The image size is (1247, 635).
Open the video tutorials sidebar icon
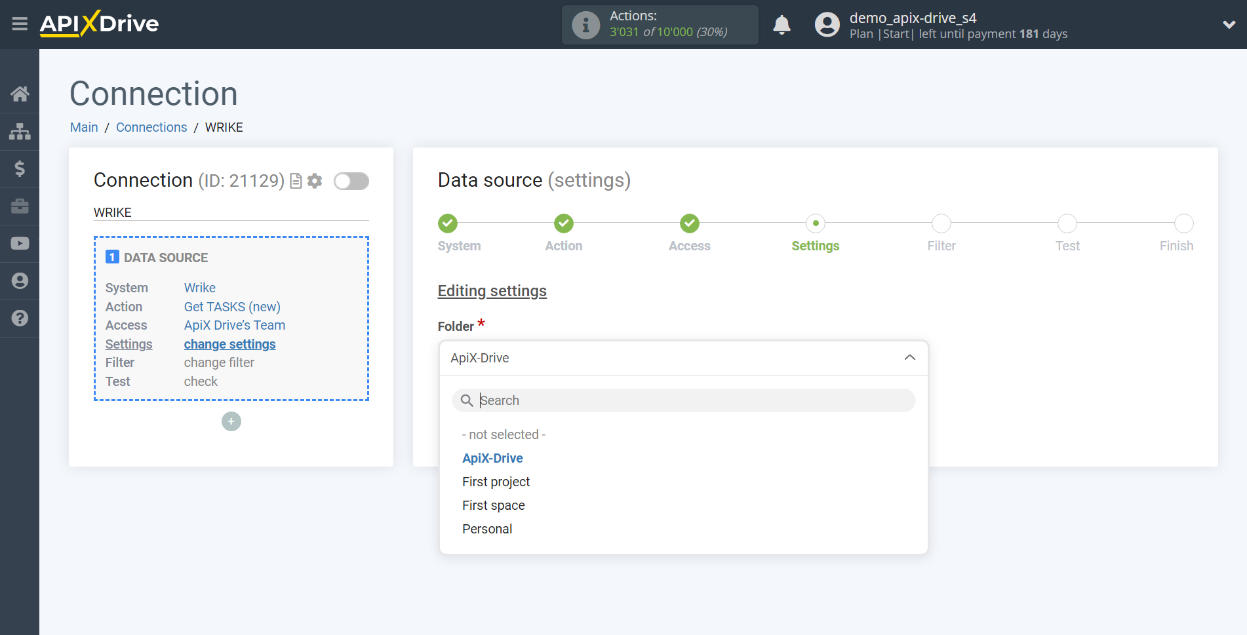coord(20,243)
